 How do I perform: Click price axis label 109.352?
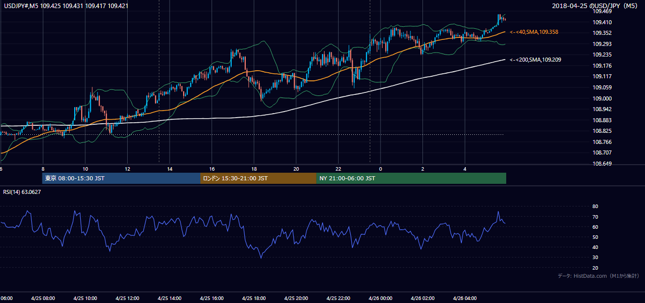click(x=602, y=33)
